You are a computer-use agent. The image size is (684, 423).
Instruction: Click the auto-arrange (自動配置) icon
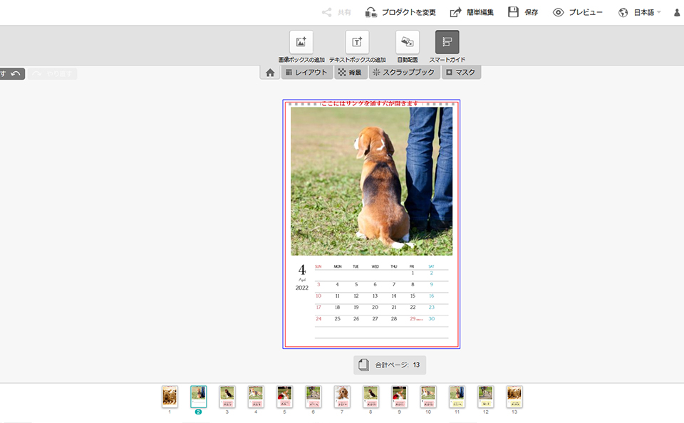point(408,42)
